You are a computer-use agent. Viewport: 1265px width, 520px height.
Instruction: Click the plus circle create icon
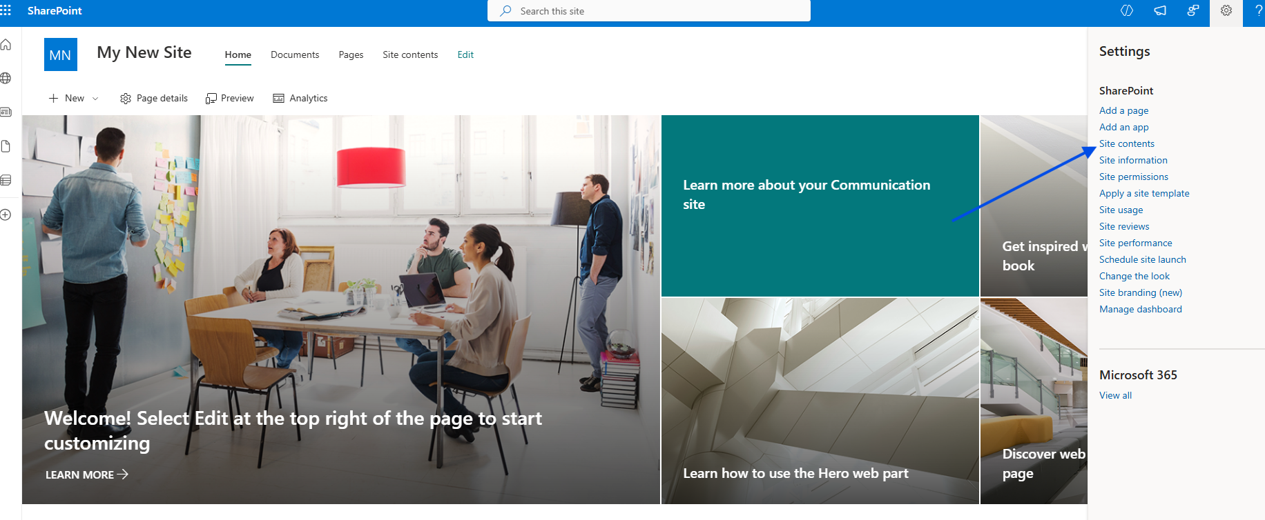[x=6, y=214]
